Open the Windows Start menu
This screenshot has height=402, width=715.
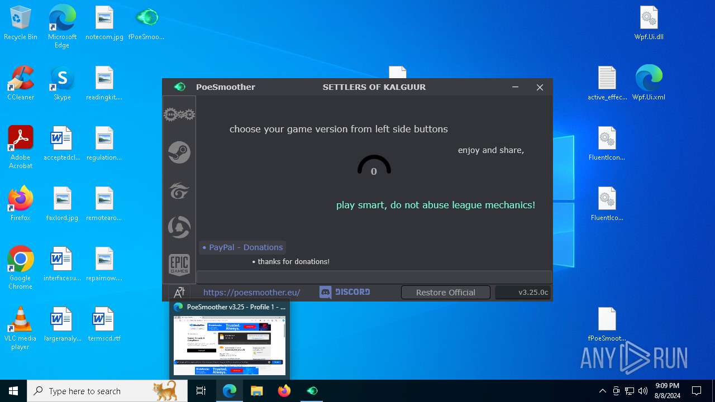[x=13, y=391]
